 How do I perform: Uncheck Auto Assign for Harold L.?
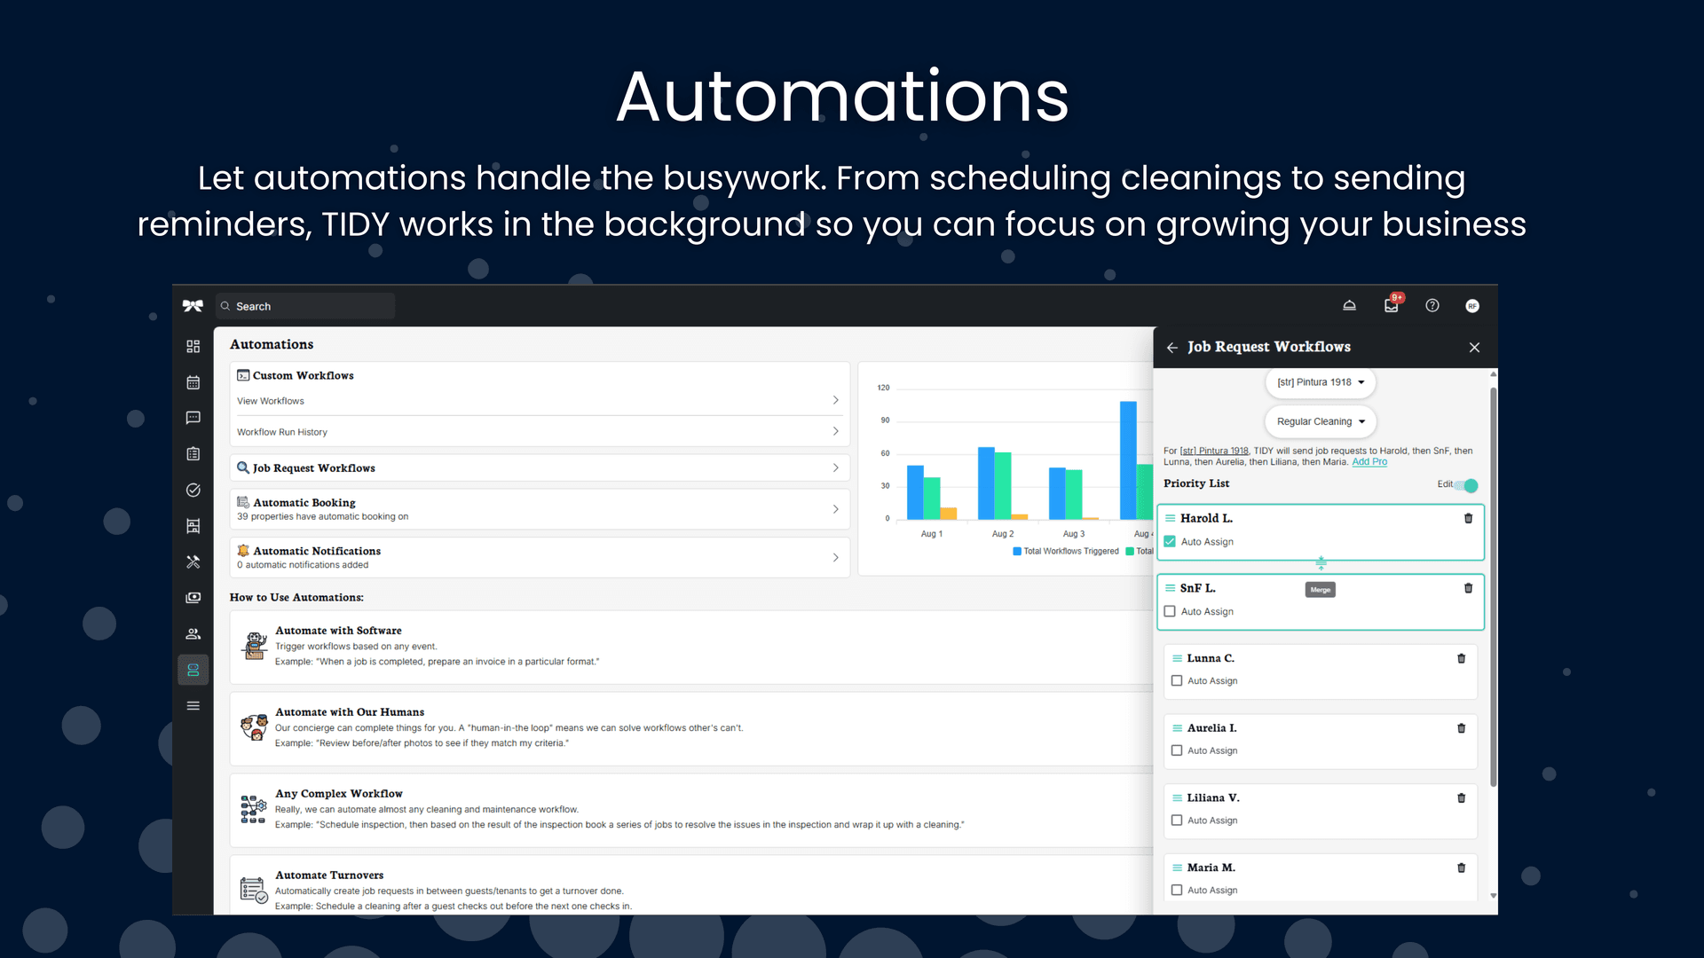(x=1170, y=541)
